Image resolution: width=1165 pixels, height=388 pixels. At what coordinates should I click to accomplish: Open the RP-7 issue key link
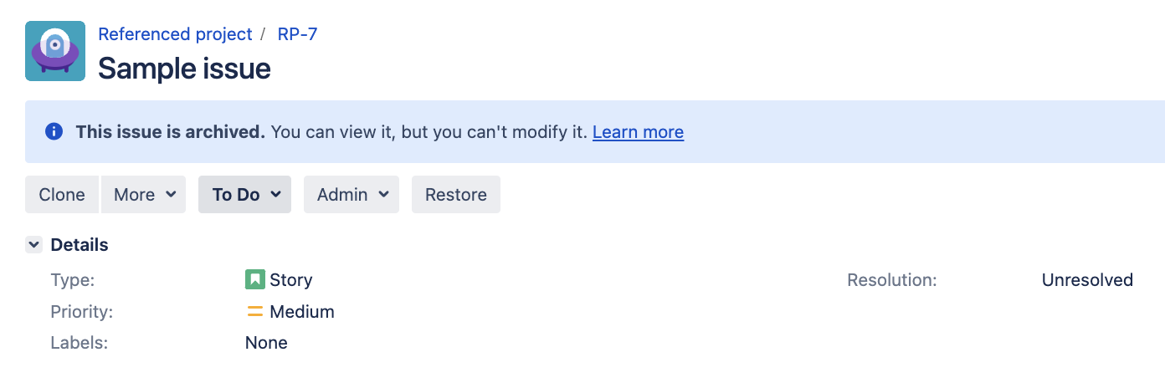tap(297, 34)
